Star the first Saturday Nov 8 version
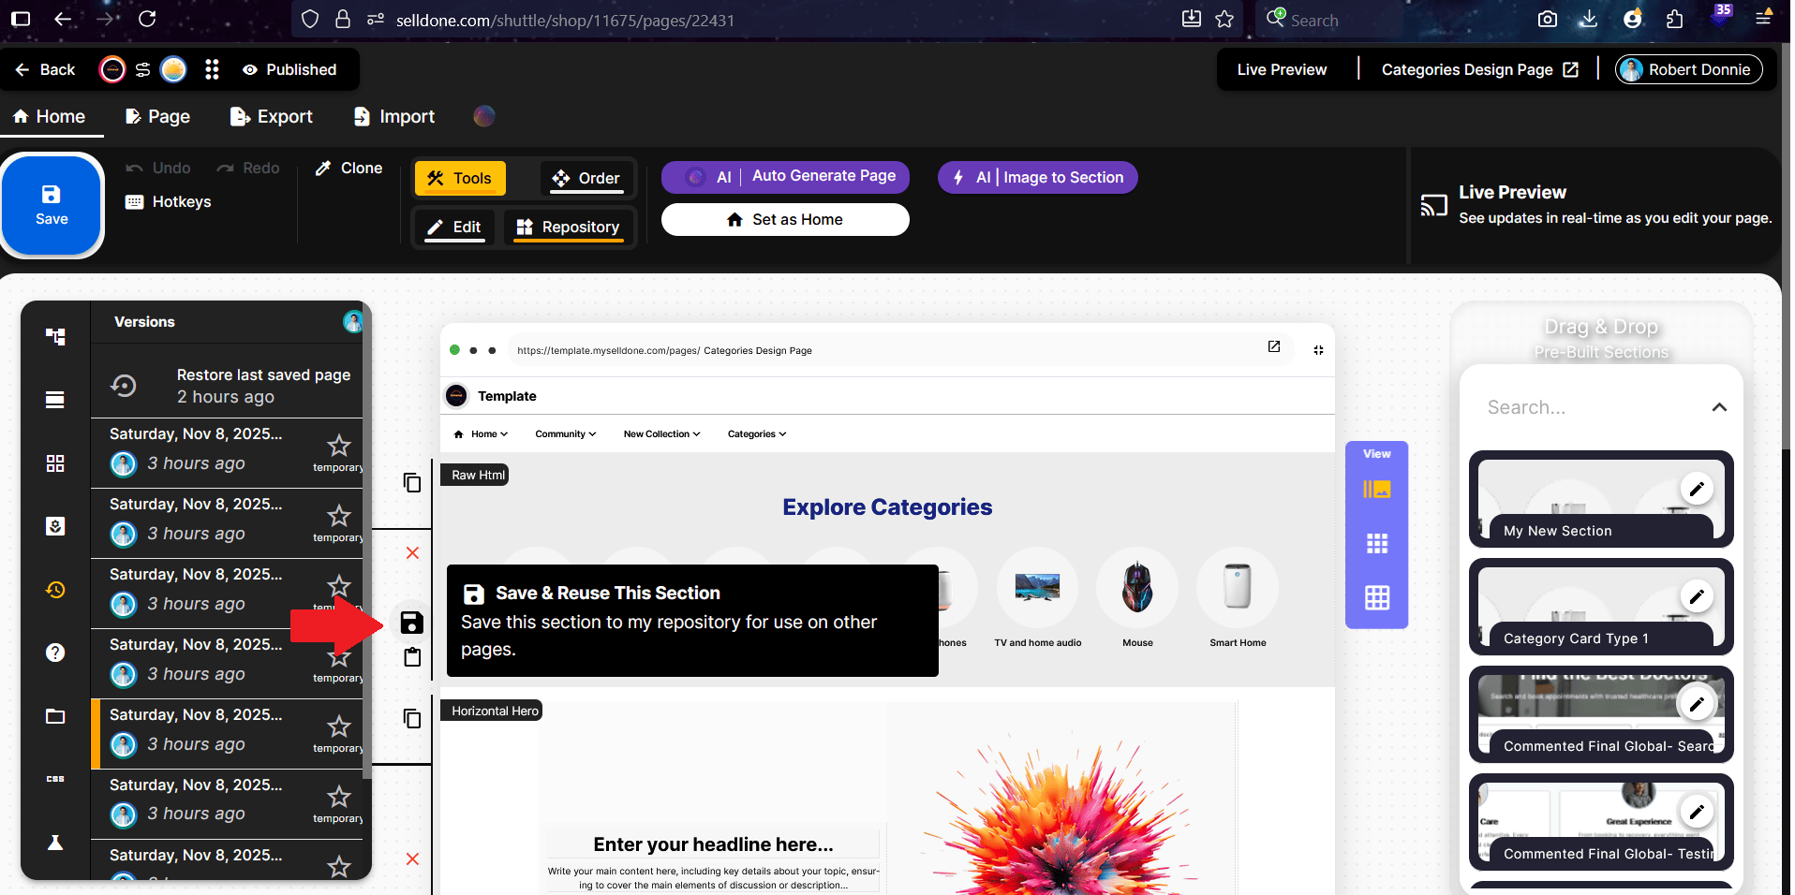This screenshot has height=895, width=1795. pos(339,446)
